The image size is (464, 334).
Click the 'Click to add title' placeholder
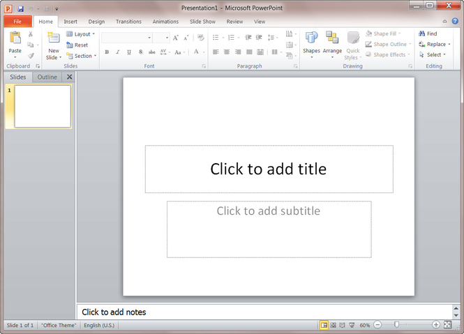[x=269, y=169]
